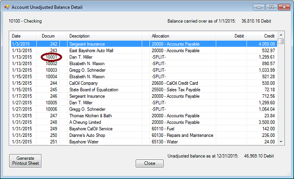Click the Debit column header
Screen dimensions: 294x179
[x=231, y=36]
